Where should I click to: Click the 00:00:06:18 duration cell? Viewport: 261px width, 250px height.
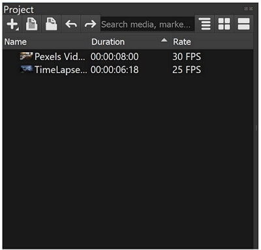[x=115, y=70]
